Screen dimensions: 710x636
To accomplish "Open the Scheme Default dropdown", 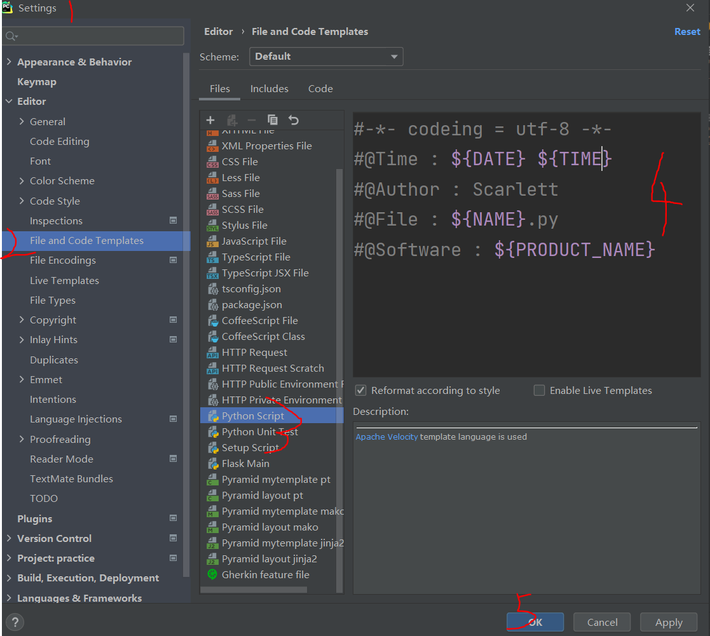I will click(x=326, y=57).
